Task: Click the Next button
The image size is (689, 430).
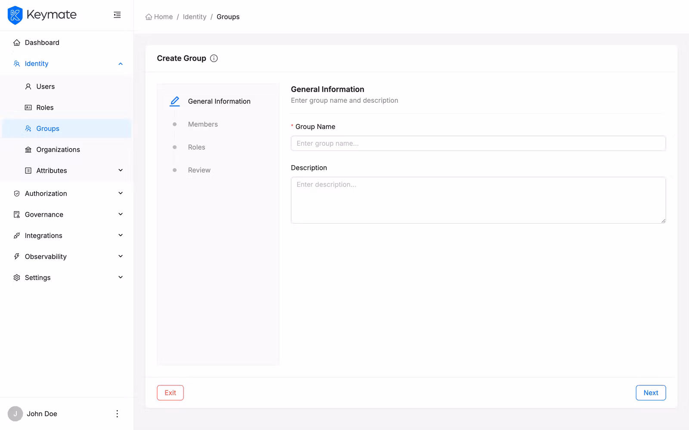Action: coord(651,393)
